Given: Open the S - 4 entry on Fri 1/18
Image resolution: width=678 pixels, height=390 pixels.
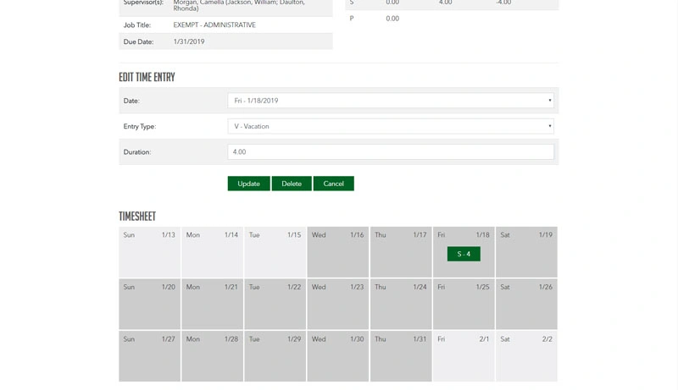Looking at the screenshot, I should 464,254.
